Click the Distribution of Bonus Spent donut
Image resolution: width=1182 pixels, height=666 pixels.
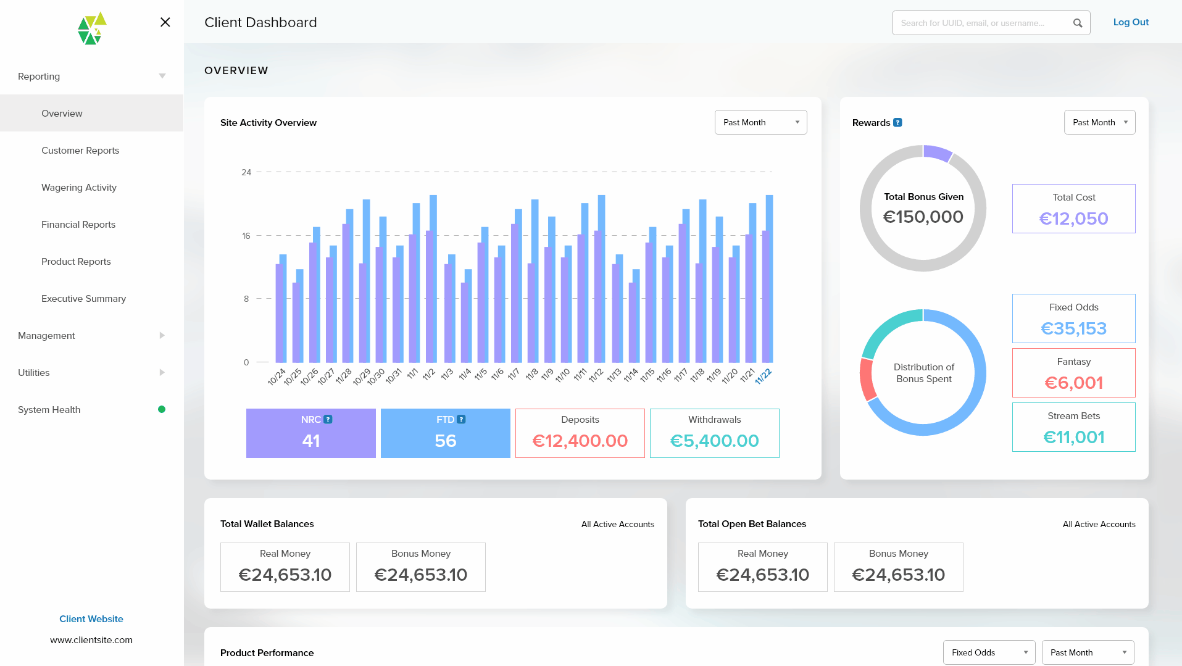pos(923,372)
